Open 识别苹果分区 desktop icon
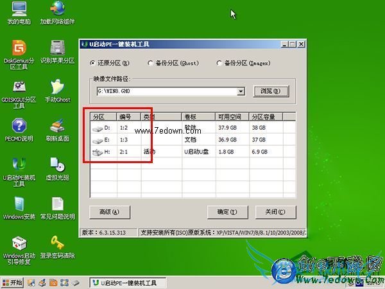The image size is (385, 289). click(x=57, y=51)
